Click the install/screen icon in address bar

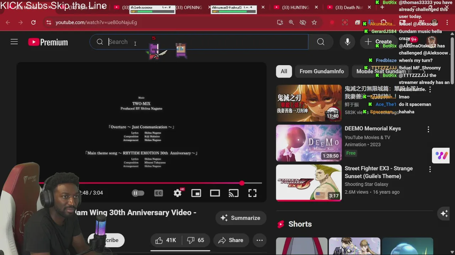280,22
